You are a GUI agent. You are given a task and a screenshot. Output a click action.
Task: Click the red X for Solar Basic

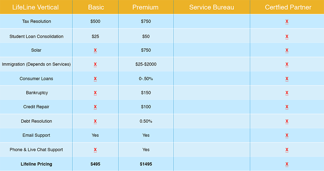95,50
